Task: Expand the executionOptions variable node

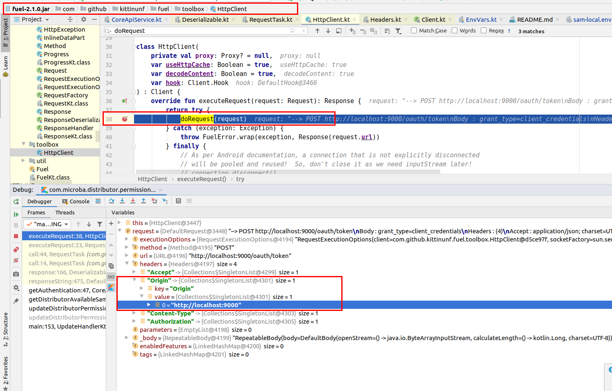Action: pyautogui.click(x=127, y=239)
